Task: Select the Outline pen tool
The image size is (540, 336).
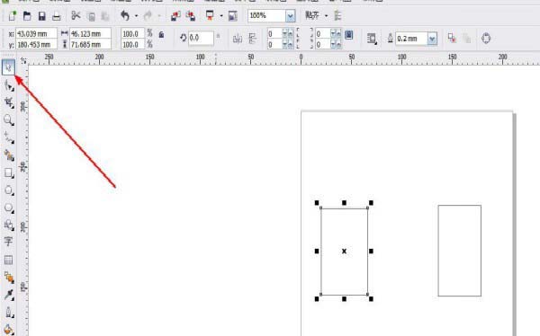Action: (9, 313)
